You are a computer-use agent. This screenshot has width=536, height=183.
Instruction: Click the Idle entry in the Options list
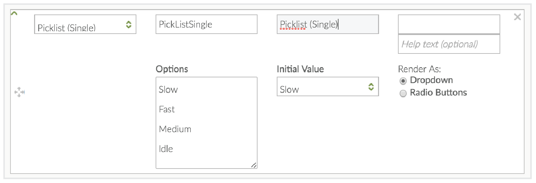point(166,149)
